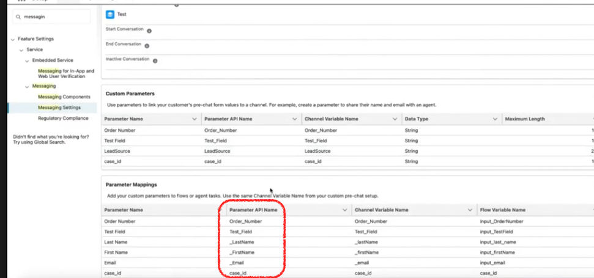Click input_email flow variable cell
This screenshot has width=594, height=278.
click(x=492, y=263)
